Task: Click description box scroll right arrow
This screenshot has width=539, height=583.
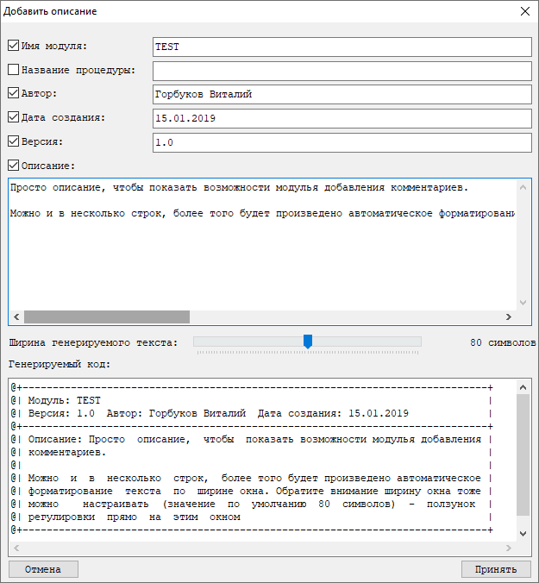Action: point(509,317)
